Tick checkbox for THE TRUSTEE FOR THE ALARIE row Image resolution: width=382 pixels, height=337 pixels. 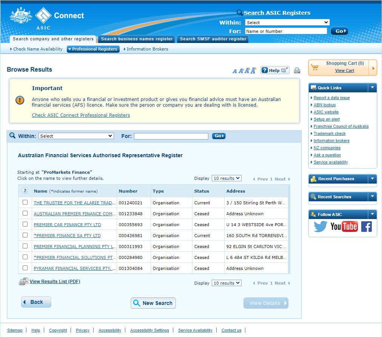25,202
